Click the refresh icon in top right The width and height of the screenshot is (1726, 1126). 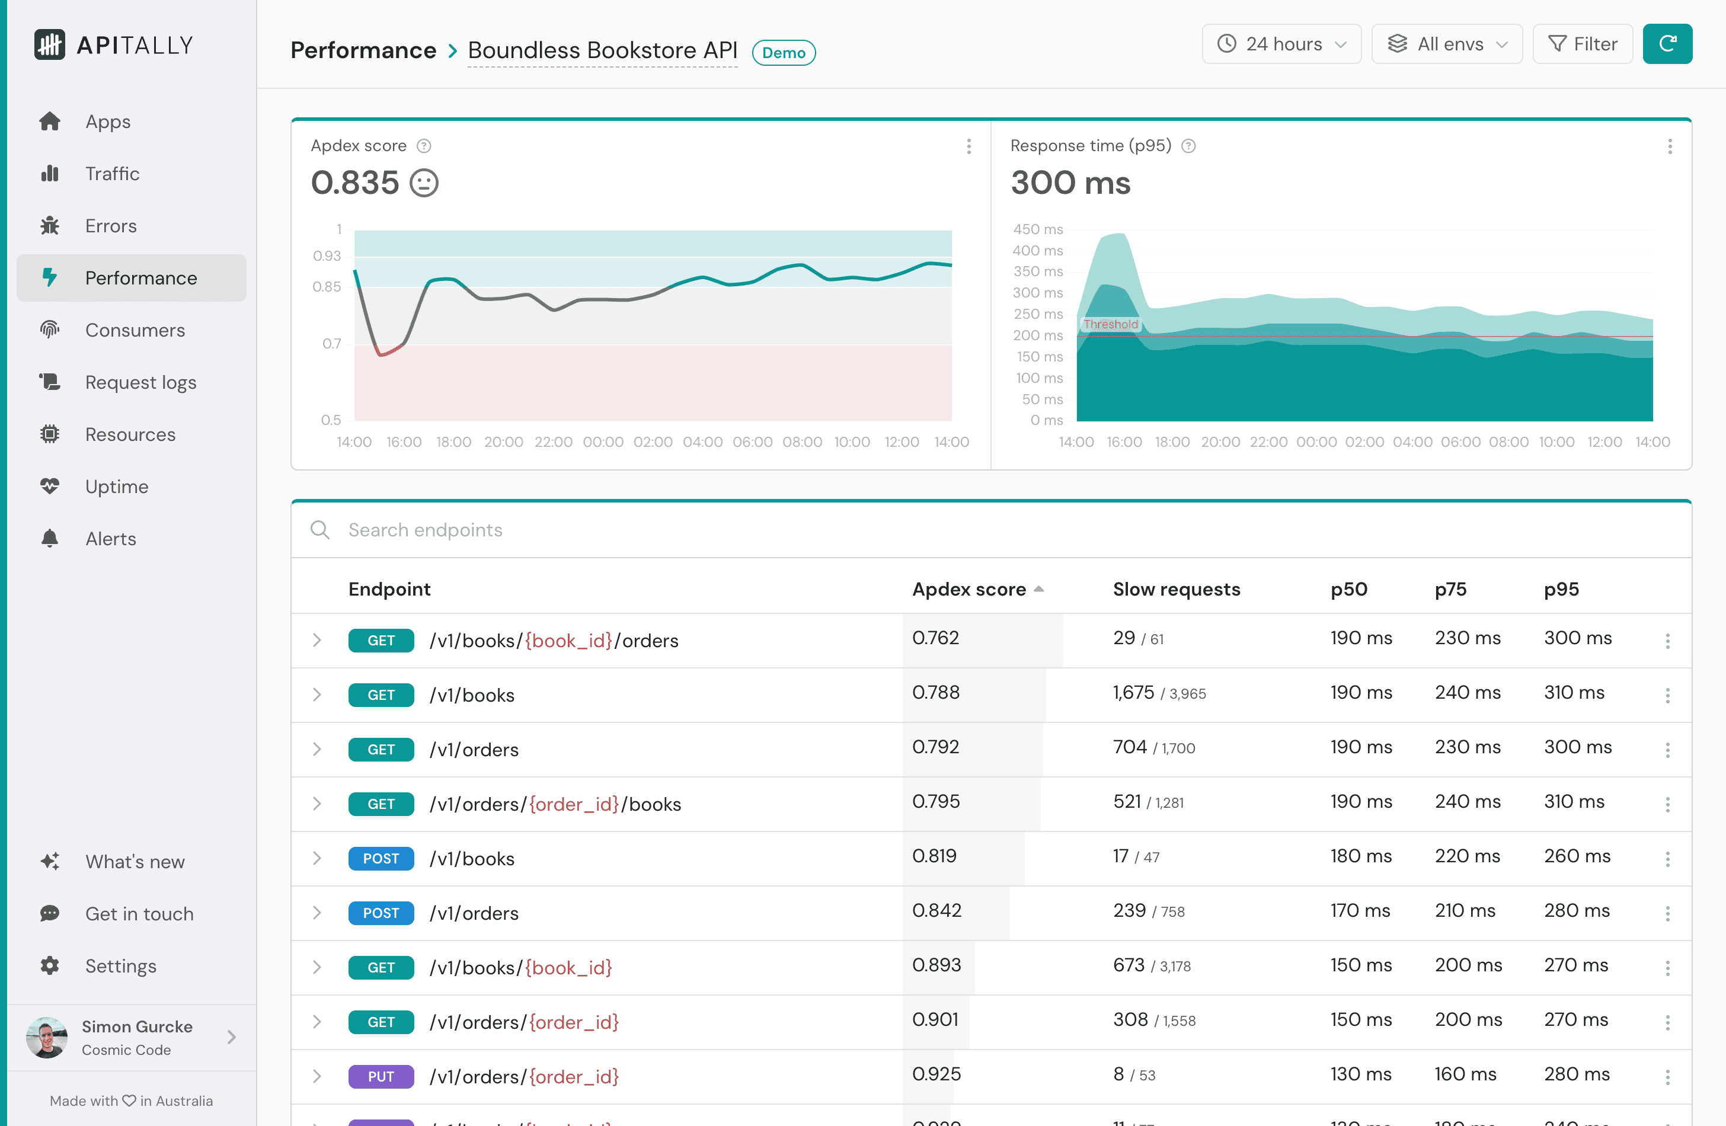pyautogui.click(x=1667, y=43)
